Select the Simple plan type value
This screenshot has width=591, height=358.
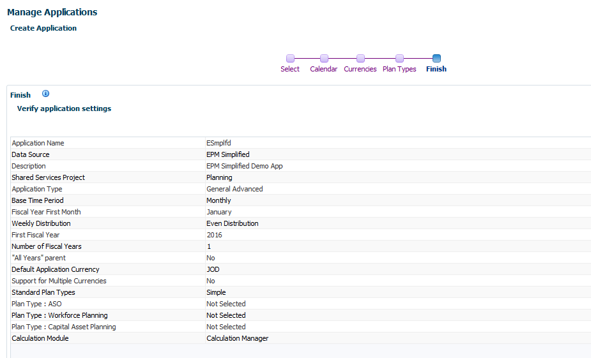point(216,292)
